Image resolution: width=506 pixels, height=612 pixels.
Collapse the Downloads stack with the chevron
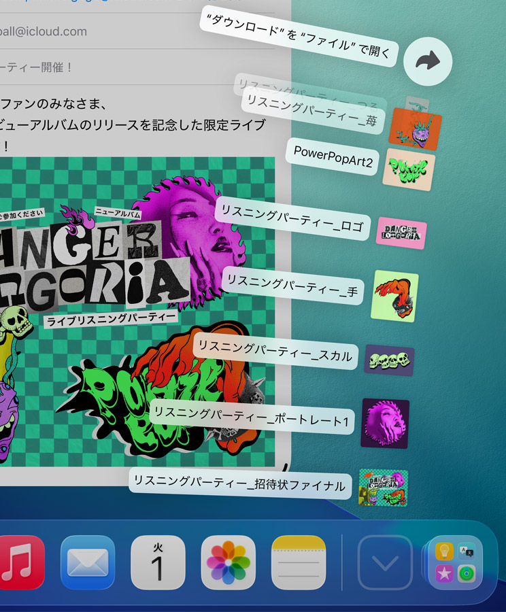click(x=385, y=562)
